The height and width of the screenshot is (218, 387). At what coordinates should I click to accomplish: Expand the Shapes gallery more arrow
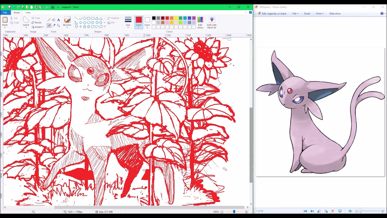pos(105,26)
